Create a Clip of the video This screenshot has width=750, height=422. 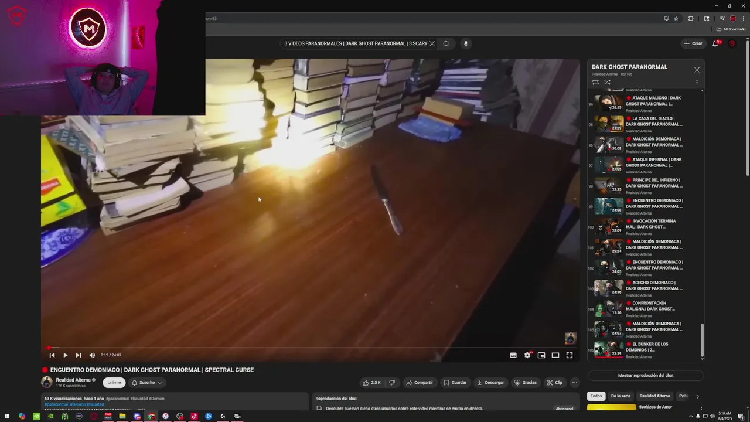tap(554, 383)
